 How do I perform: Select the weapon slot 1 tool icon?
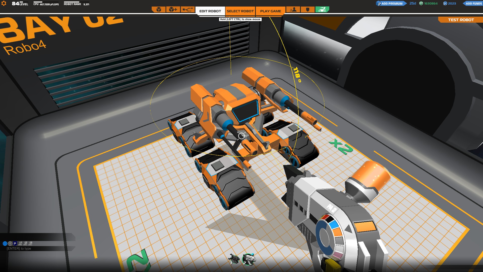234,259
